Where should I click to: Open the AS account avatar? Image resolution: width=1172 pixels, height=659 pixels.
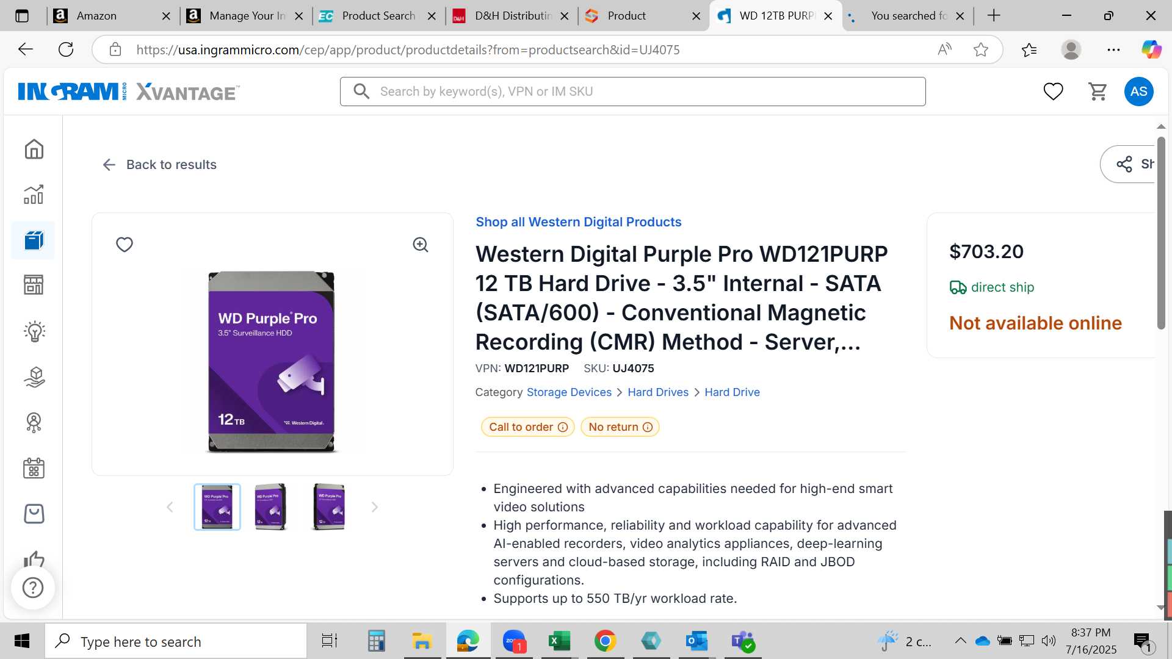tap(1138, 92)
